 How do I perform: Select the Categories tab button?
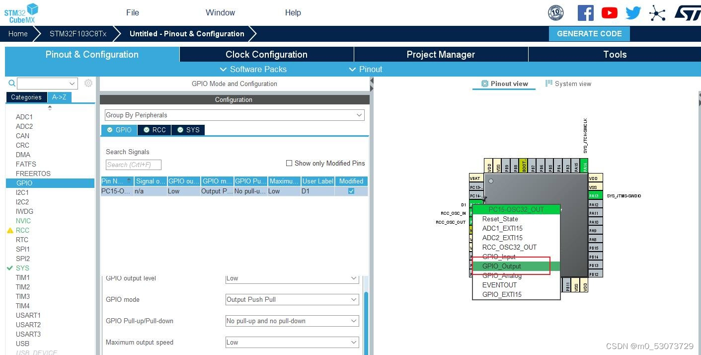pyautogui.click(x=26, y=97)
